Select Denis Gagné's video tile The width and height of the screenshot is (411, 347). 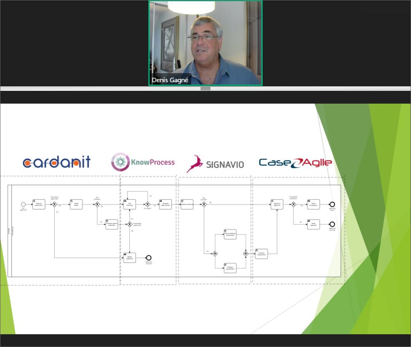tap(205, 43)
